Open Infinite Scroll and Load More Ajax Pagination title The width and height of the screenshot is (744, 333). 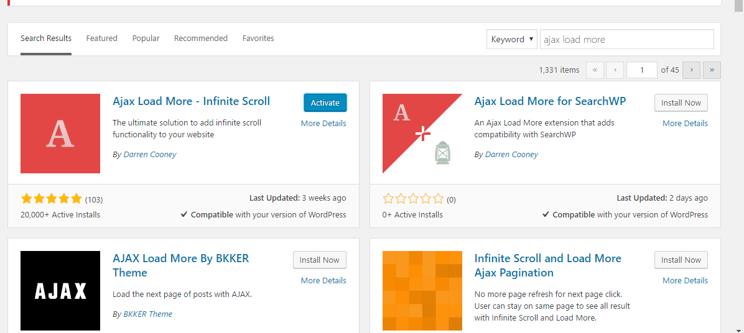547,265
